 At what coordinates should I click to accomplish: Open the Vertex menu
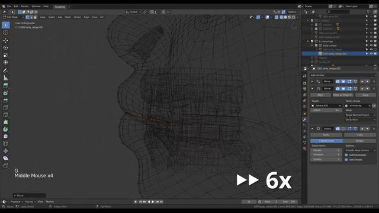point(77,17)
